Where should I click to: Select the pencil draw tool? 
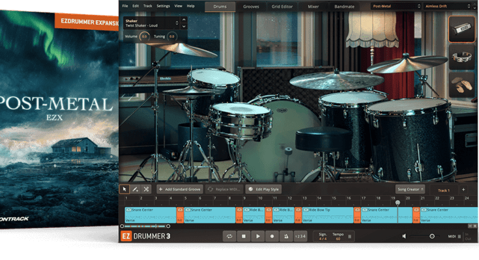pos(136,189)
